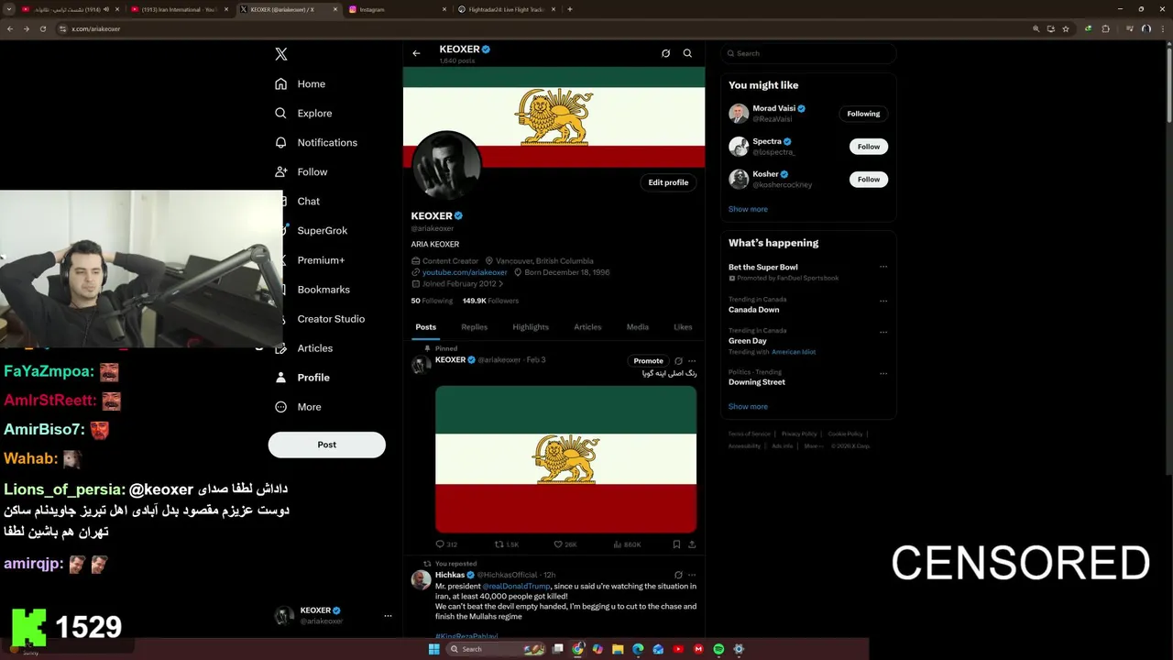Open Creator Studio in the sidebar
Image resolution: width=1173 pixels, height=660 pixels.
click(331, 319)
